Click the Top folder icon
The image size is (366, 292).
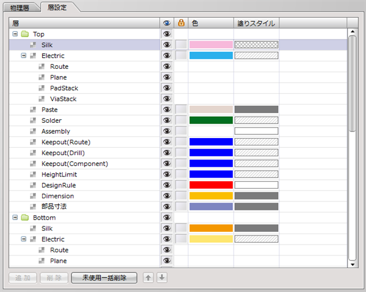click(x=24, y=34)
